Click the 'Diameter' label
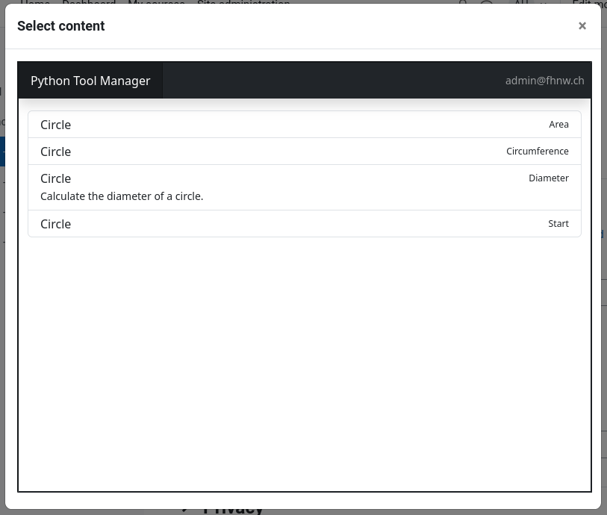 (x=549, y=178)
